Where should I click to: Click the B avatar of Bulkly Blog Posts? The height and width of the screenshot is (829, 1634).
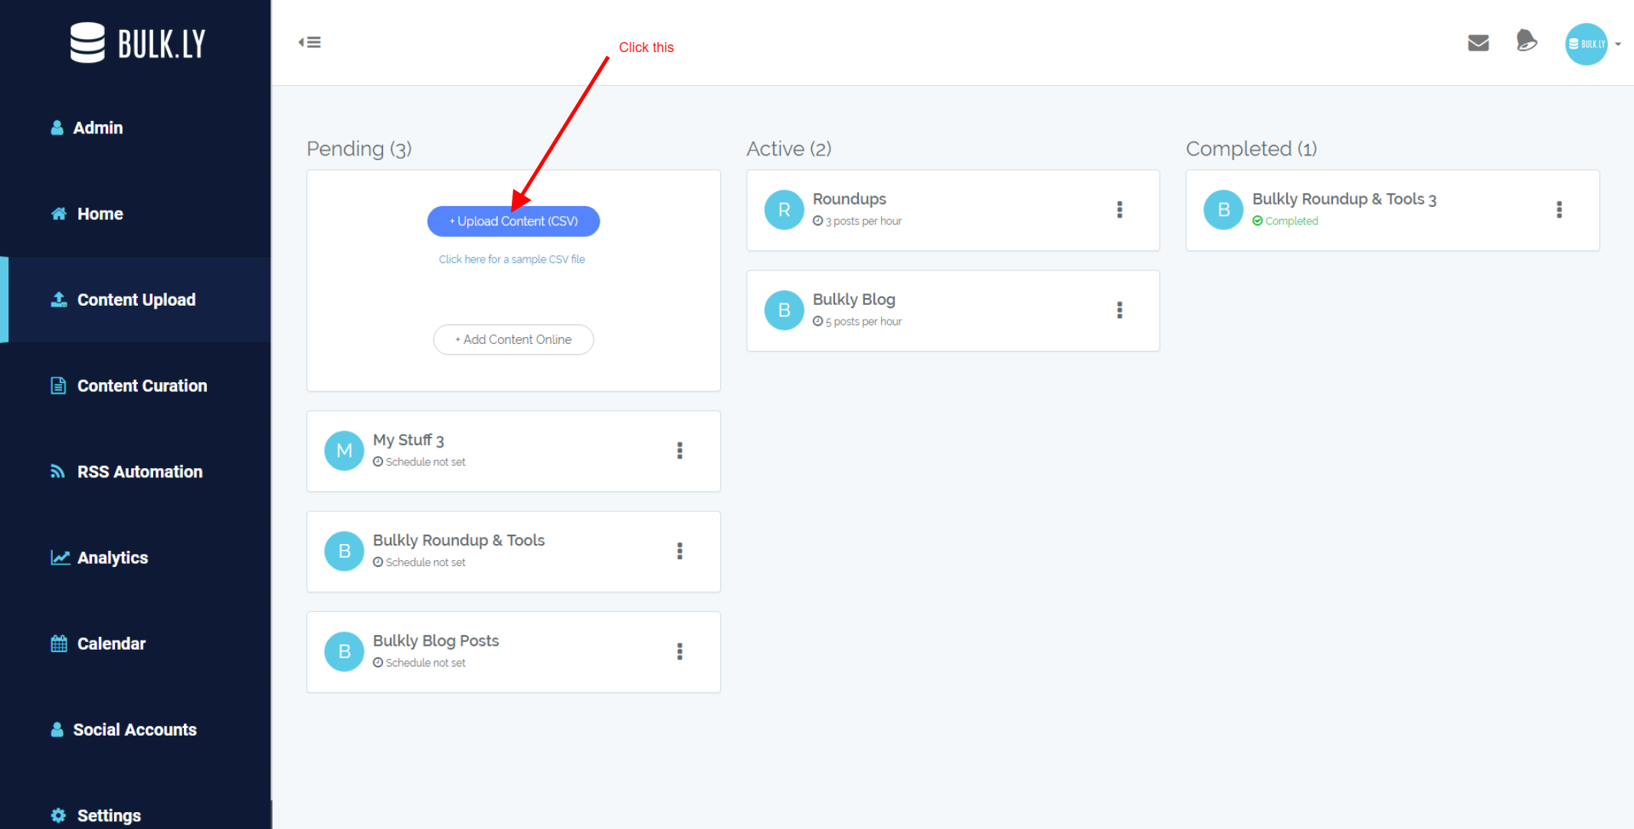coord(344,651)
